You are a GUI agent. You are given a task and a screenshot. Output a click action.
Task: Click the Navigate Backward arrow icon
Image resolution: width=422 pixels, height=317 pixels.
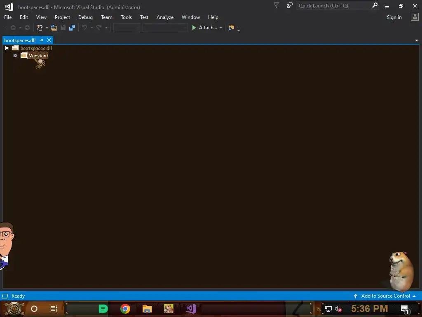tap(13, 28)
